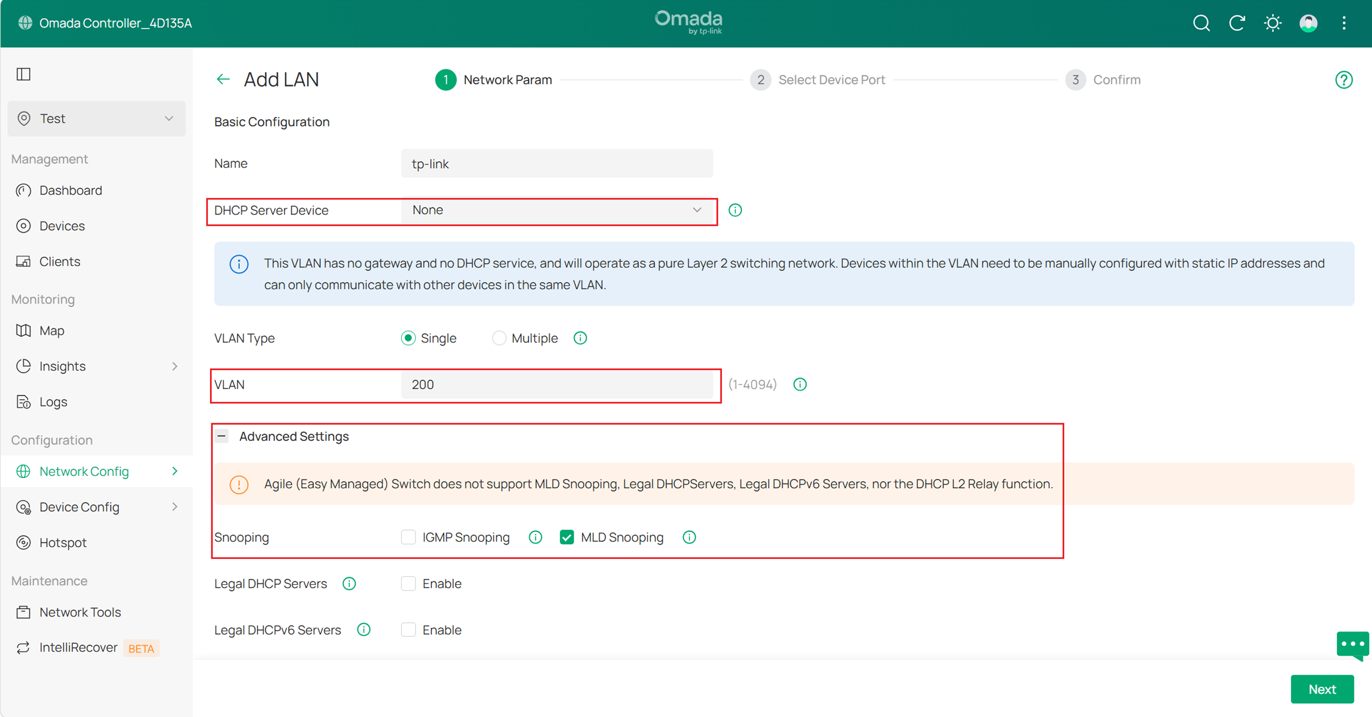Open Logs from the sidebar
This screenshot has height=717, width=1372.
[x=53, y=401]
